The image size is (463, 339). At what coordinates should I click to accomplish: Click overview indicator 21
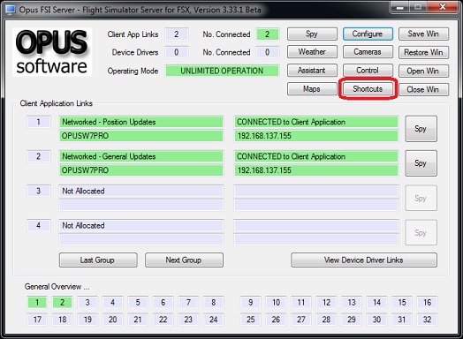pos(138,320)
